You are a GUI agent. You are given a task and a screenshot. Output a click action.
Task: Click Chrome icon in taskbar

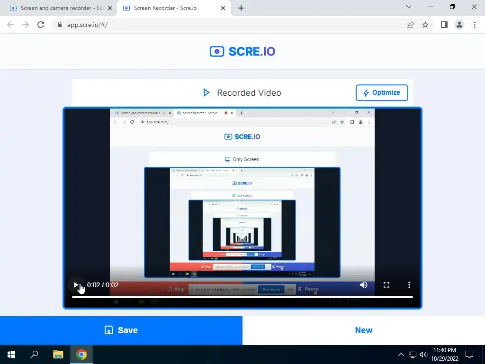tap(81, 355)
